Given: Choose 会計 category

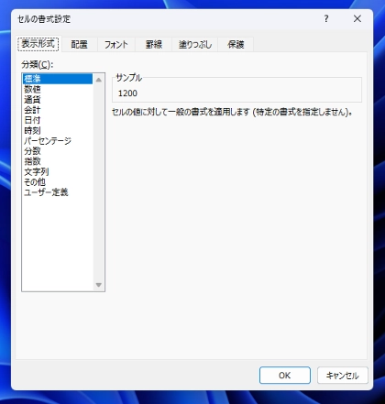Looking at the screenshot, I should click(x=58, y=110).
